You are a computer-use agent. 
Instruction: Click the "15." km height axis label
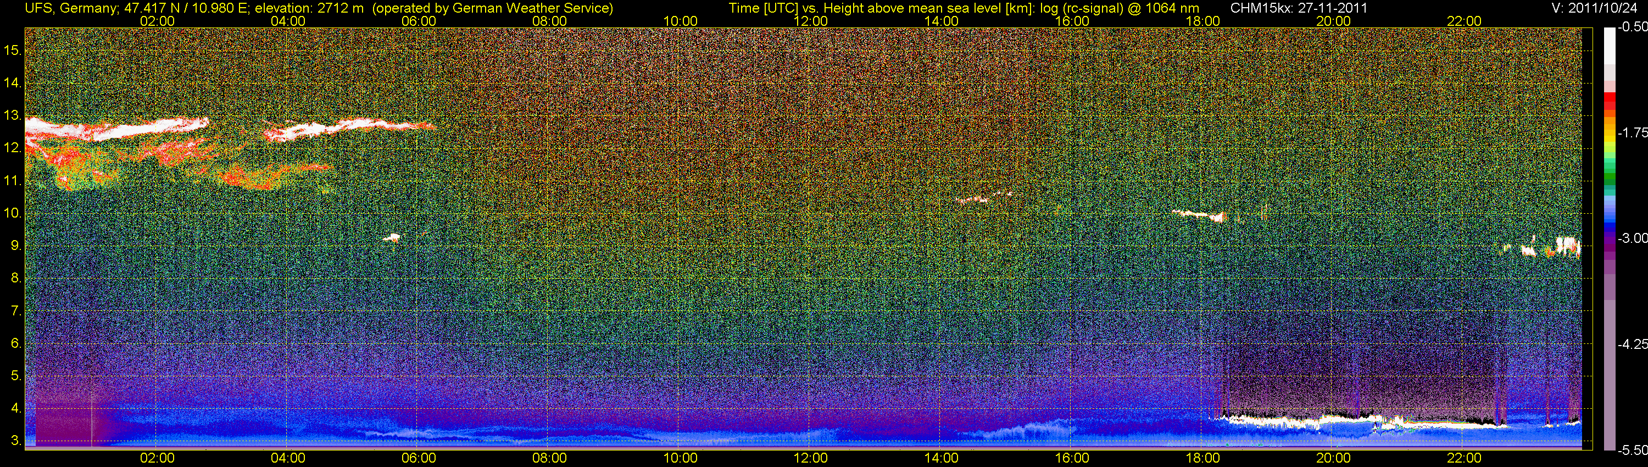13,50
